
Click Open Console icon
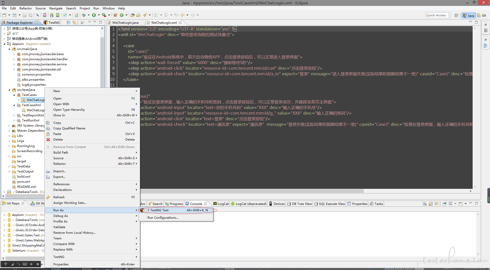[461, 204]
